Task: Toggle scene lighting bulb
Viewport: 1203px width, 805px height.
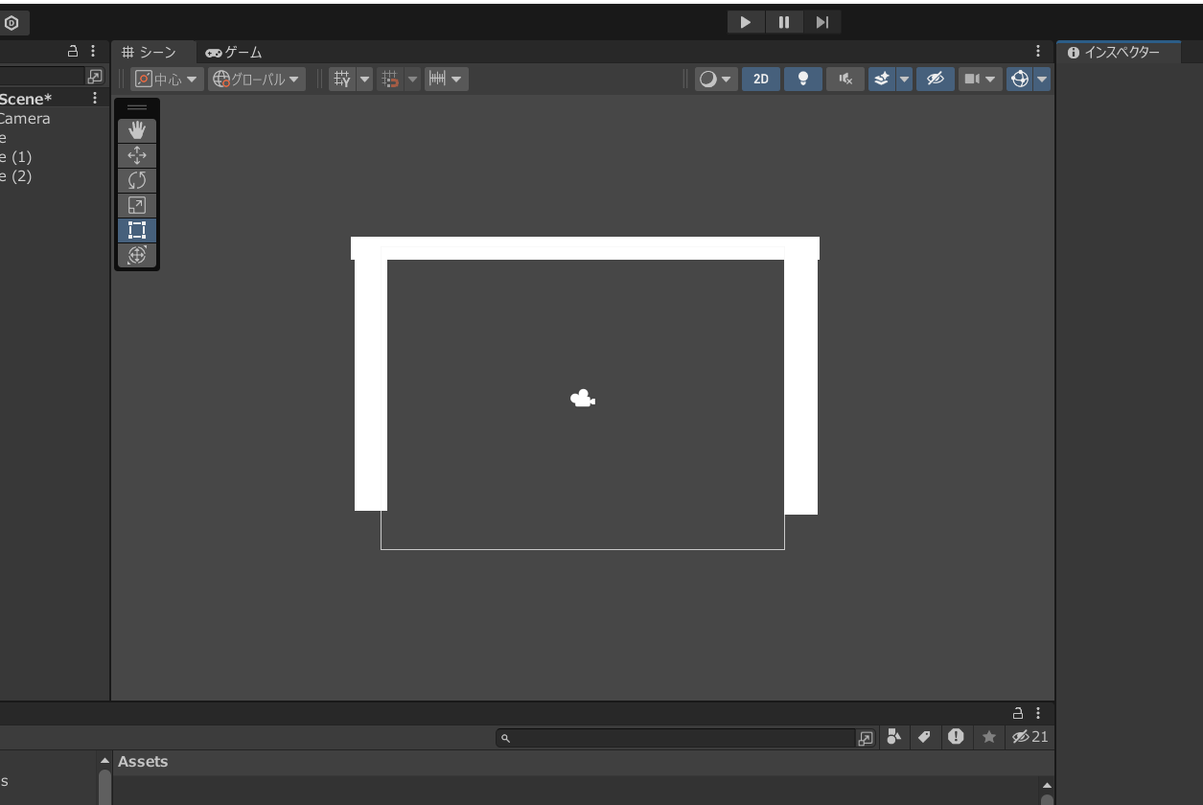Action: pos(803,80)
